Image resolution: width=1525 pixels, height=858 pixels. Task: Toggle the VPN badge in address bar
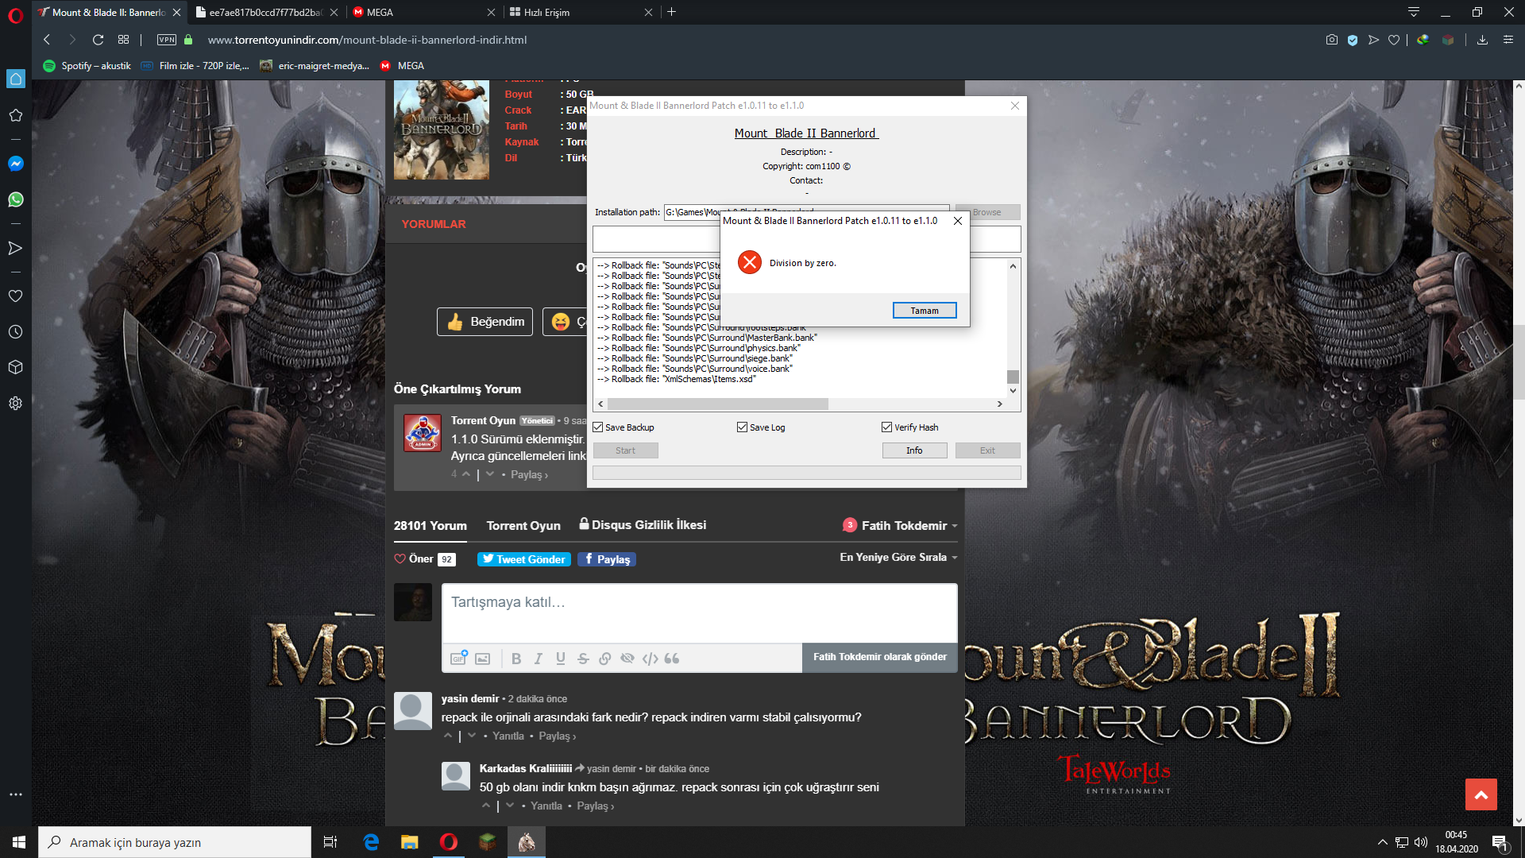167,40
